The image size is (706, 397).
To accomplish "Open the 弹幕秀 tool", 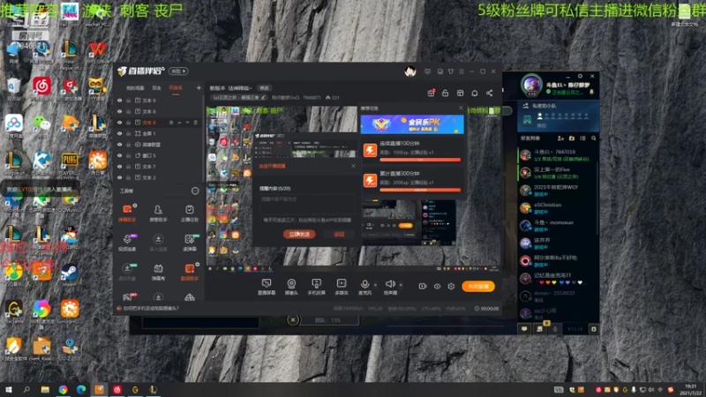I will 158,272.
